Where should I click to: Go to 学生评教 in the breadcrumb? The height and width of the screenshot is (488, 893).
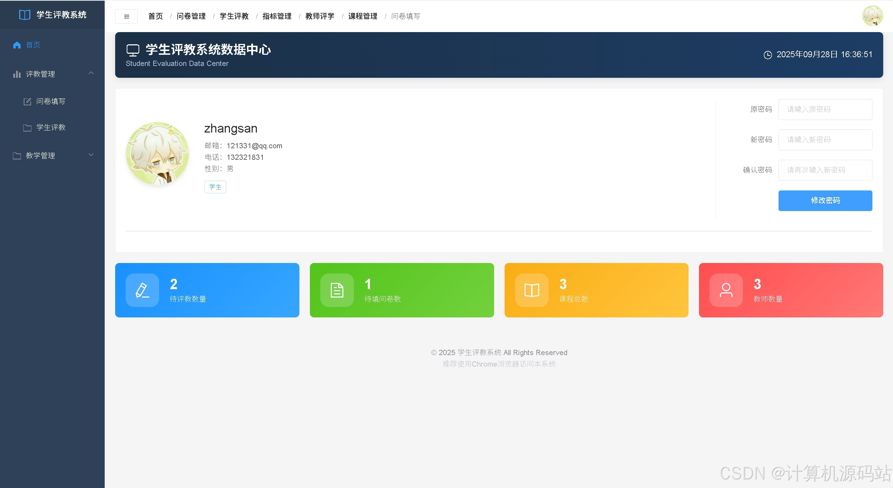pos(234,16)
